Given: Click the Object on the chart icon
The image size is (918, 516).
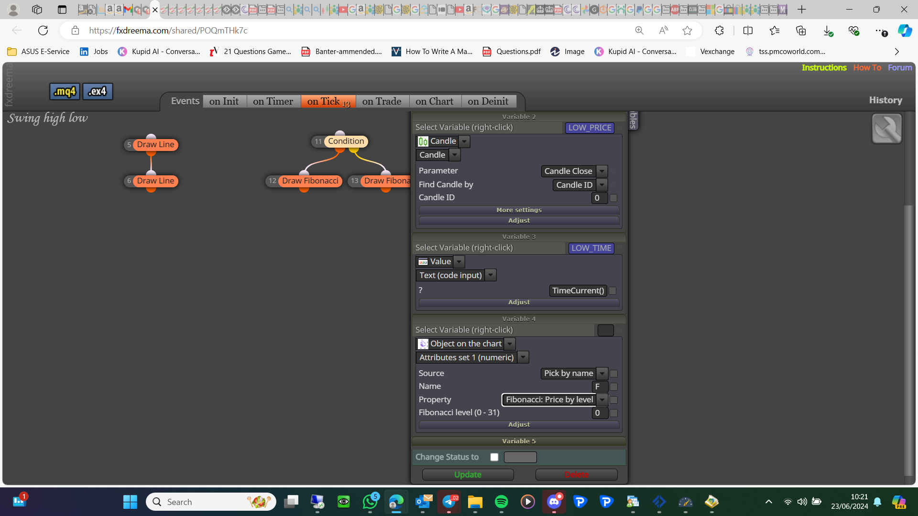Looking at the screenshot, I should pos(423,344).
